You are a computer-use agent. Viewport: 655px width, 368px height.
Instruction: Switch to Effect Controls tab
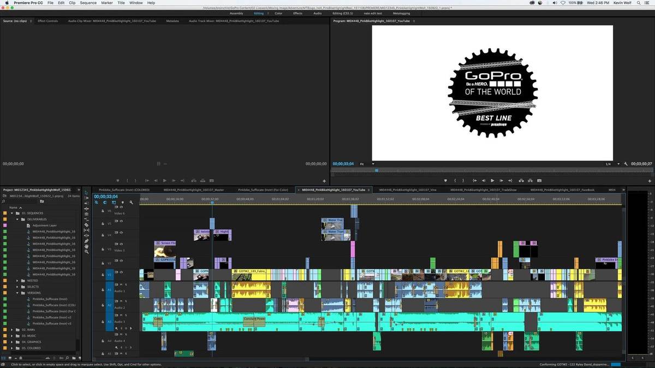(x=47, y=21)
